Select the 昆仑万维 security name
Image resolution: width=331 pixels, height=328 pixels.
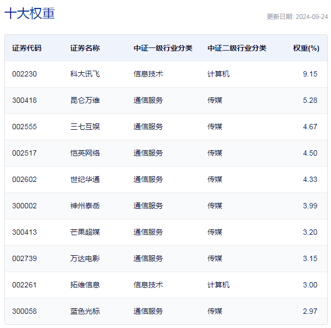[x=85, y=100]
